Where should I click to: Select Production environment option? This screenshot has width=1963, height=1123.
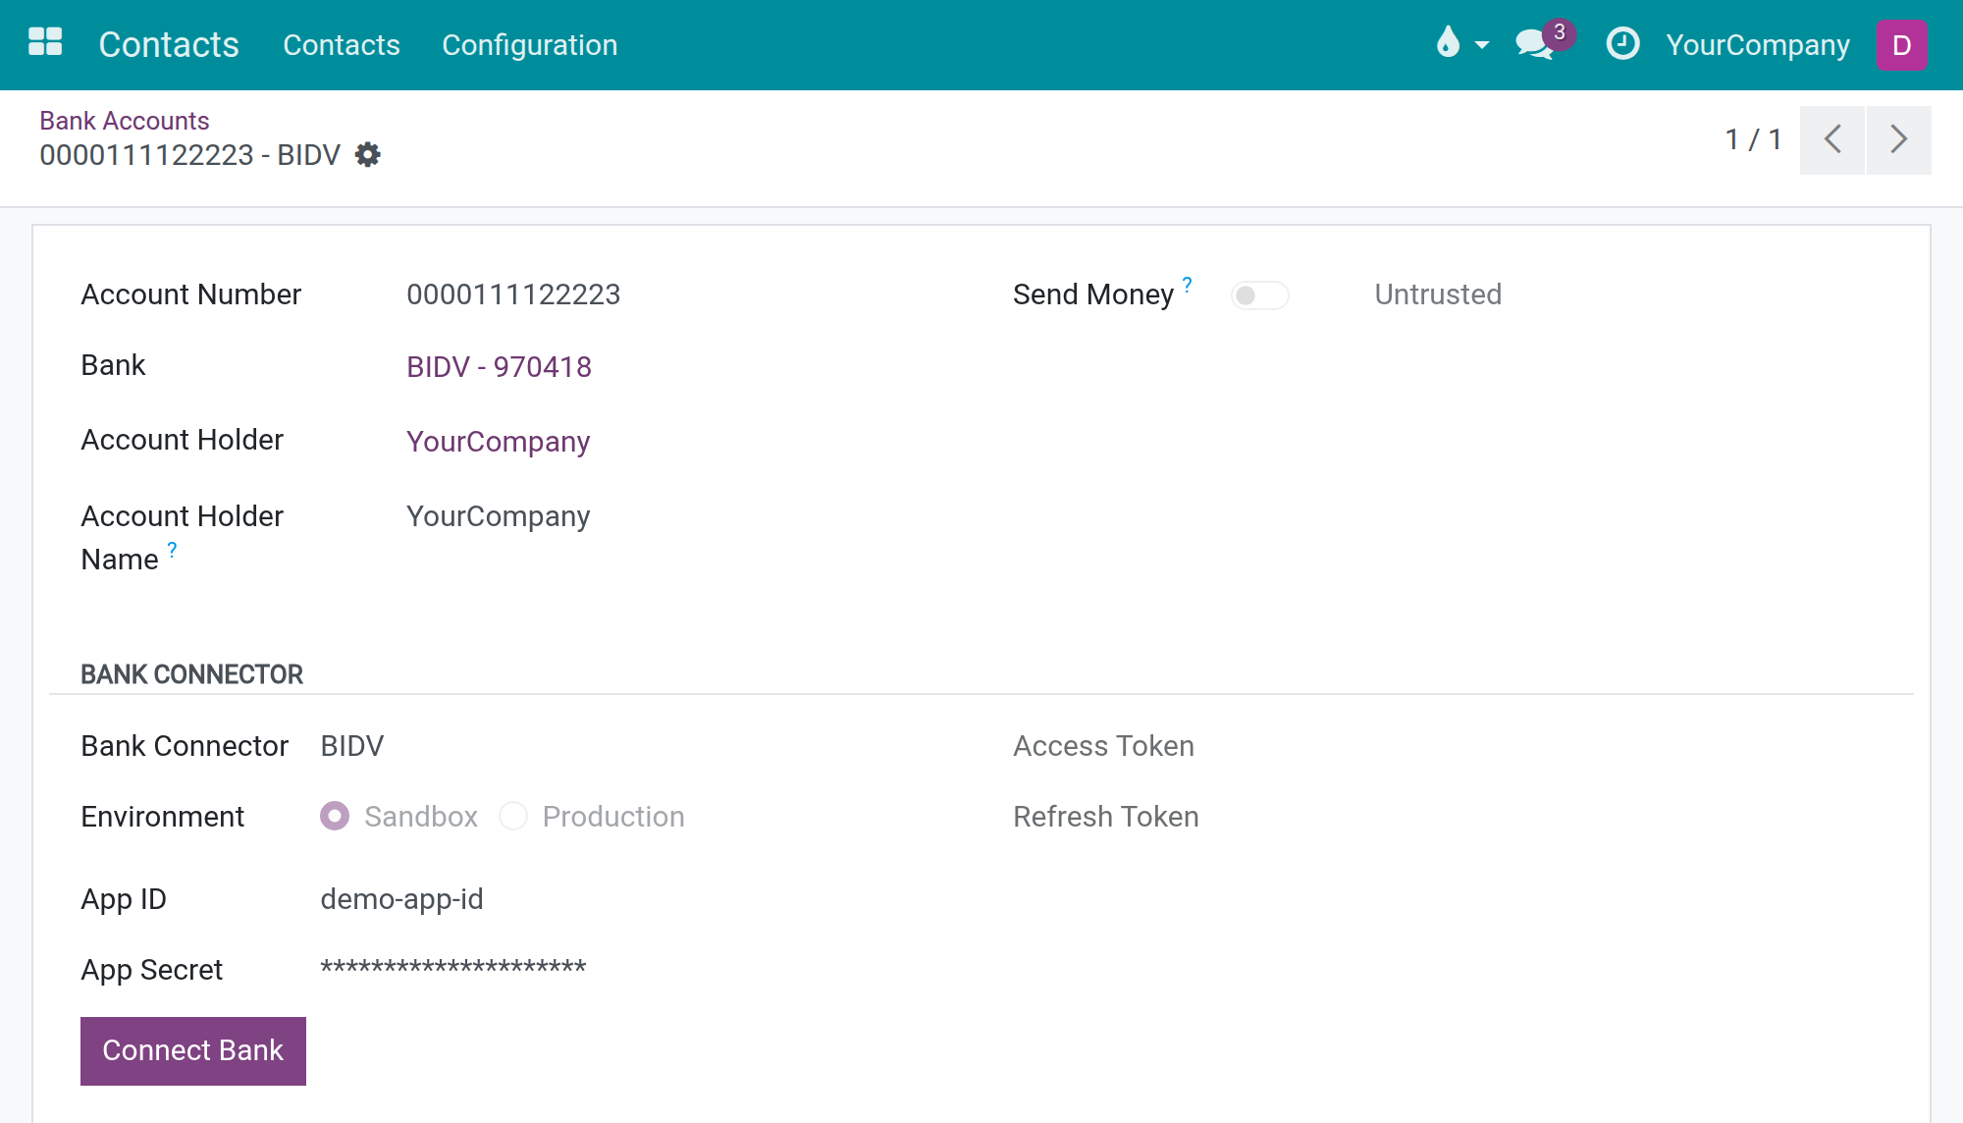pyautogui.click(x=513, y=816)
